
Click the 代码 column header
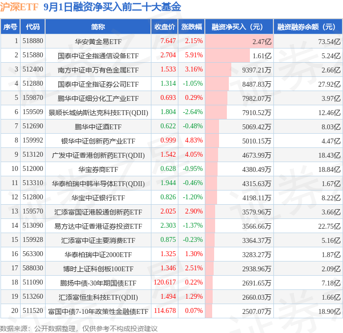tap(33, 26)
